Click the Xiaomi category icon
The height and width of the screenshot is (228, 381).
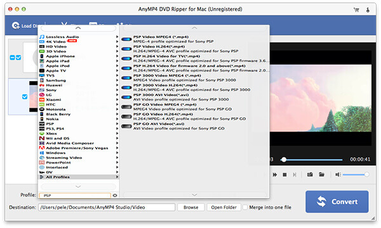[x=42, y=100]
